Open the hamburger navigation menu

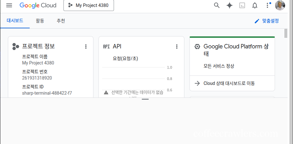(x=9, y=5)
